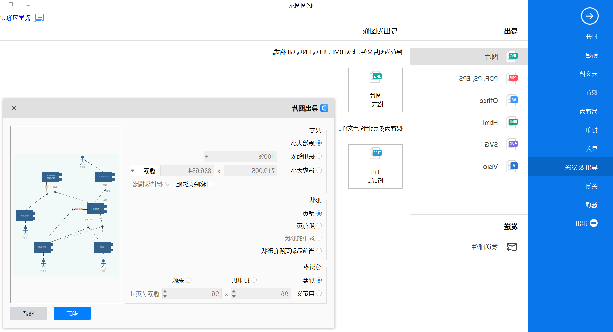
Task: Open the 另存为 menu item
Action: (x=588, y=112)
